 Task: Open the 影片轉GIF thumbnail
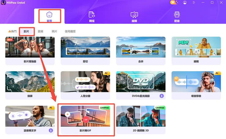(x=85, y=116)
